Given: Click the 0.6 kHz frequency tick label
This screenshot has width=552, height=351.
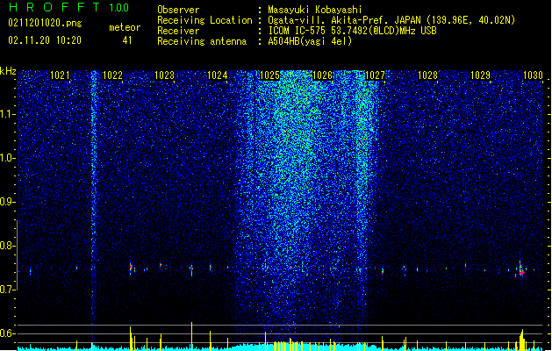Looking at the screenshot, I should tap(8, 333).
